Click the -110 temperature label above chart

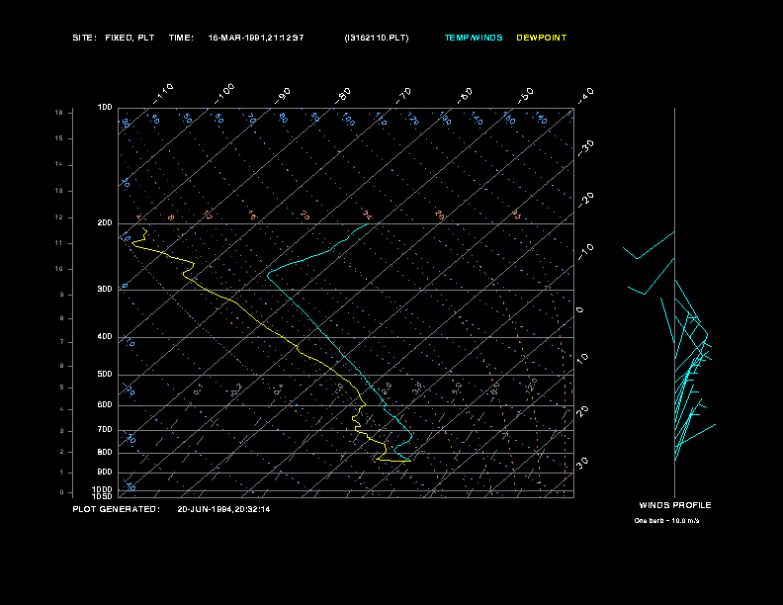coord(163,94)
